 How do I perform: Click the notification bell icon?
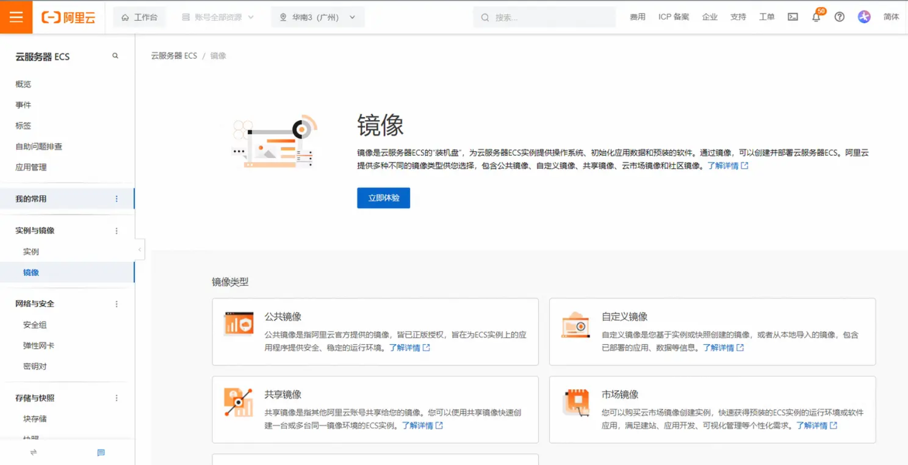816,17
